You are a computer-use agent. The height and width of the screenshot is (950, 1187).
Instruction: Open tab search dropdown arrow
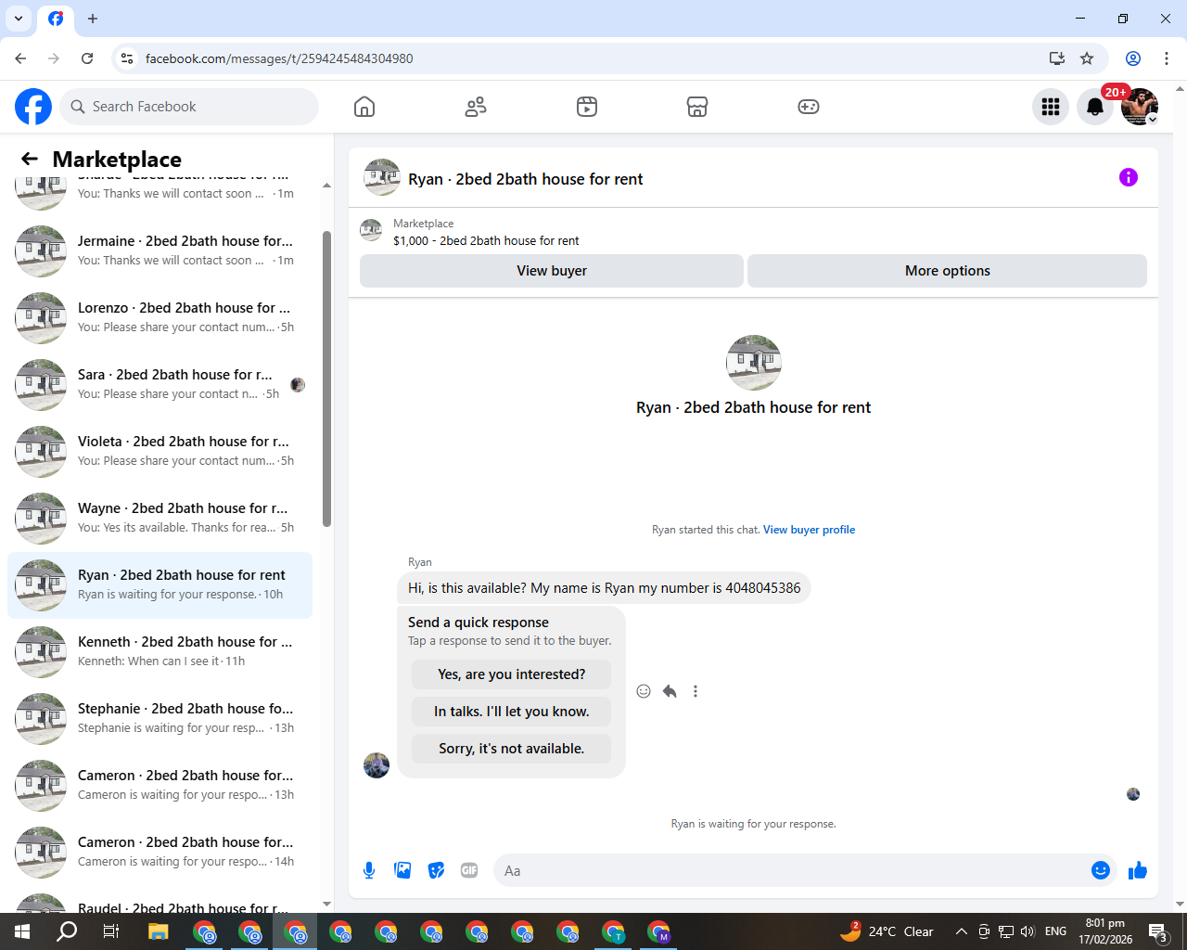(x=19, y=19)
